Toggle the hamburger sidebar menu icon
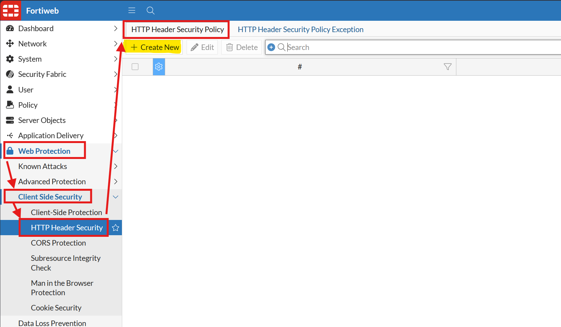This screenshot has height=327, width=561. click(132, 10)
